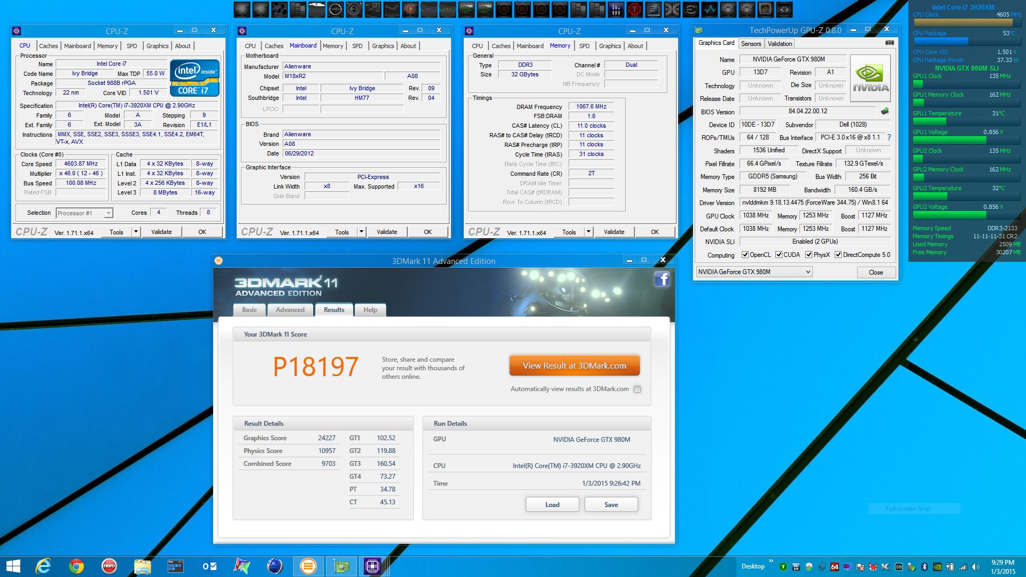
Task: Click the P18197 score text in 3DMark
Action: point(315,367)
